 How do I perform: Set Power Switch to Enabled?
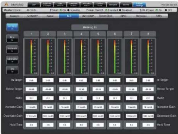point(106,10)
